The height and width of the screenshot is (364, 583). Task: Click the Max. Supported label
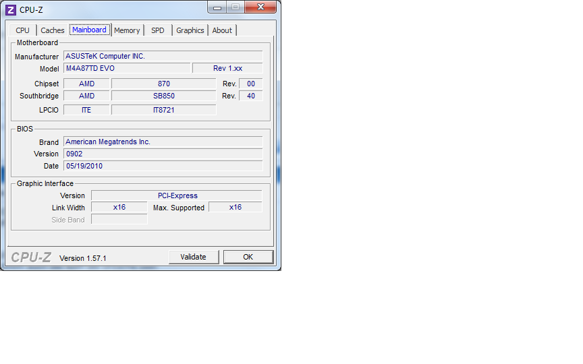(x=179, y=208)
